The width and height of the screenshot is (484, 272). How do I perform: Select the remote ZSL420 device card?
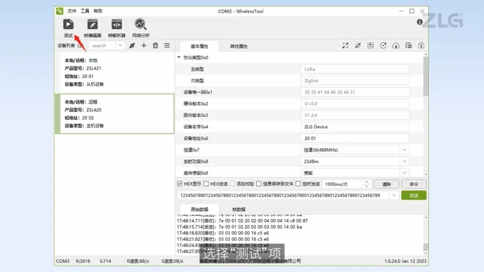pos(114,114)
